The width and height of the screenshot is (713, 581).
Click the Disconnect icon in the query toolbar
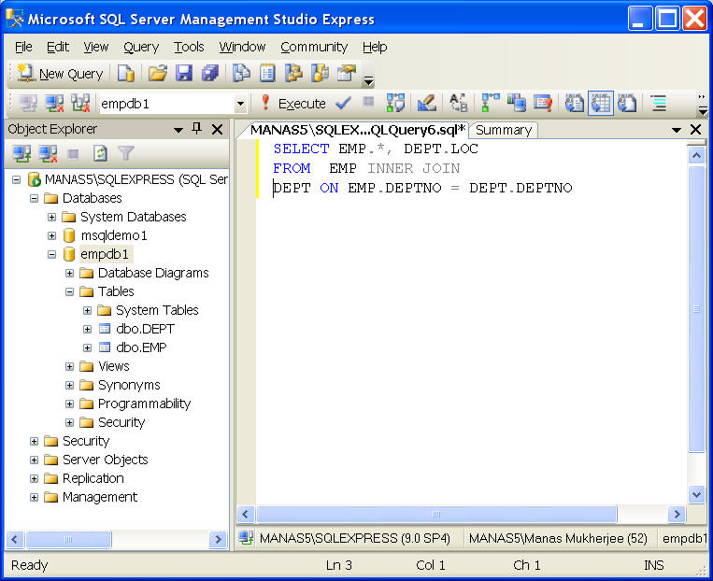(54, 104)
